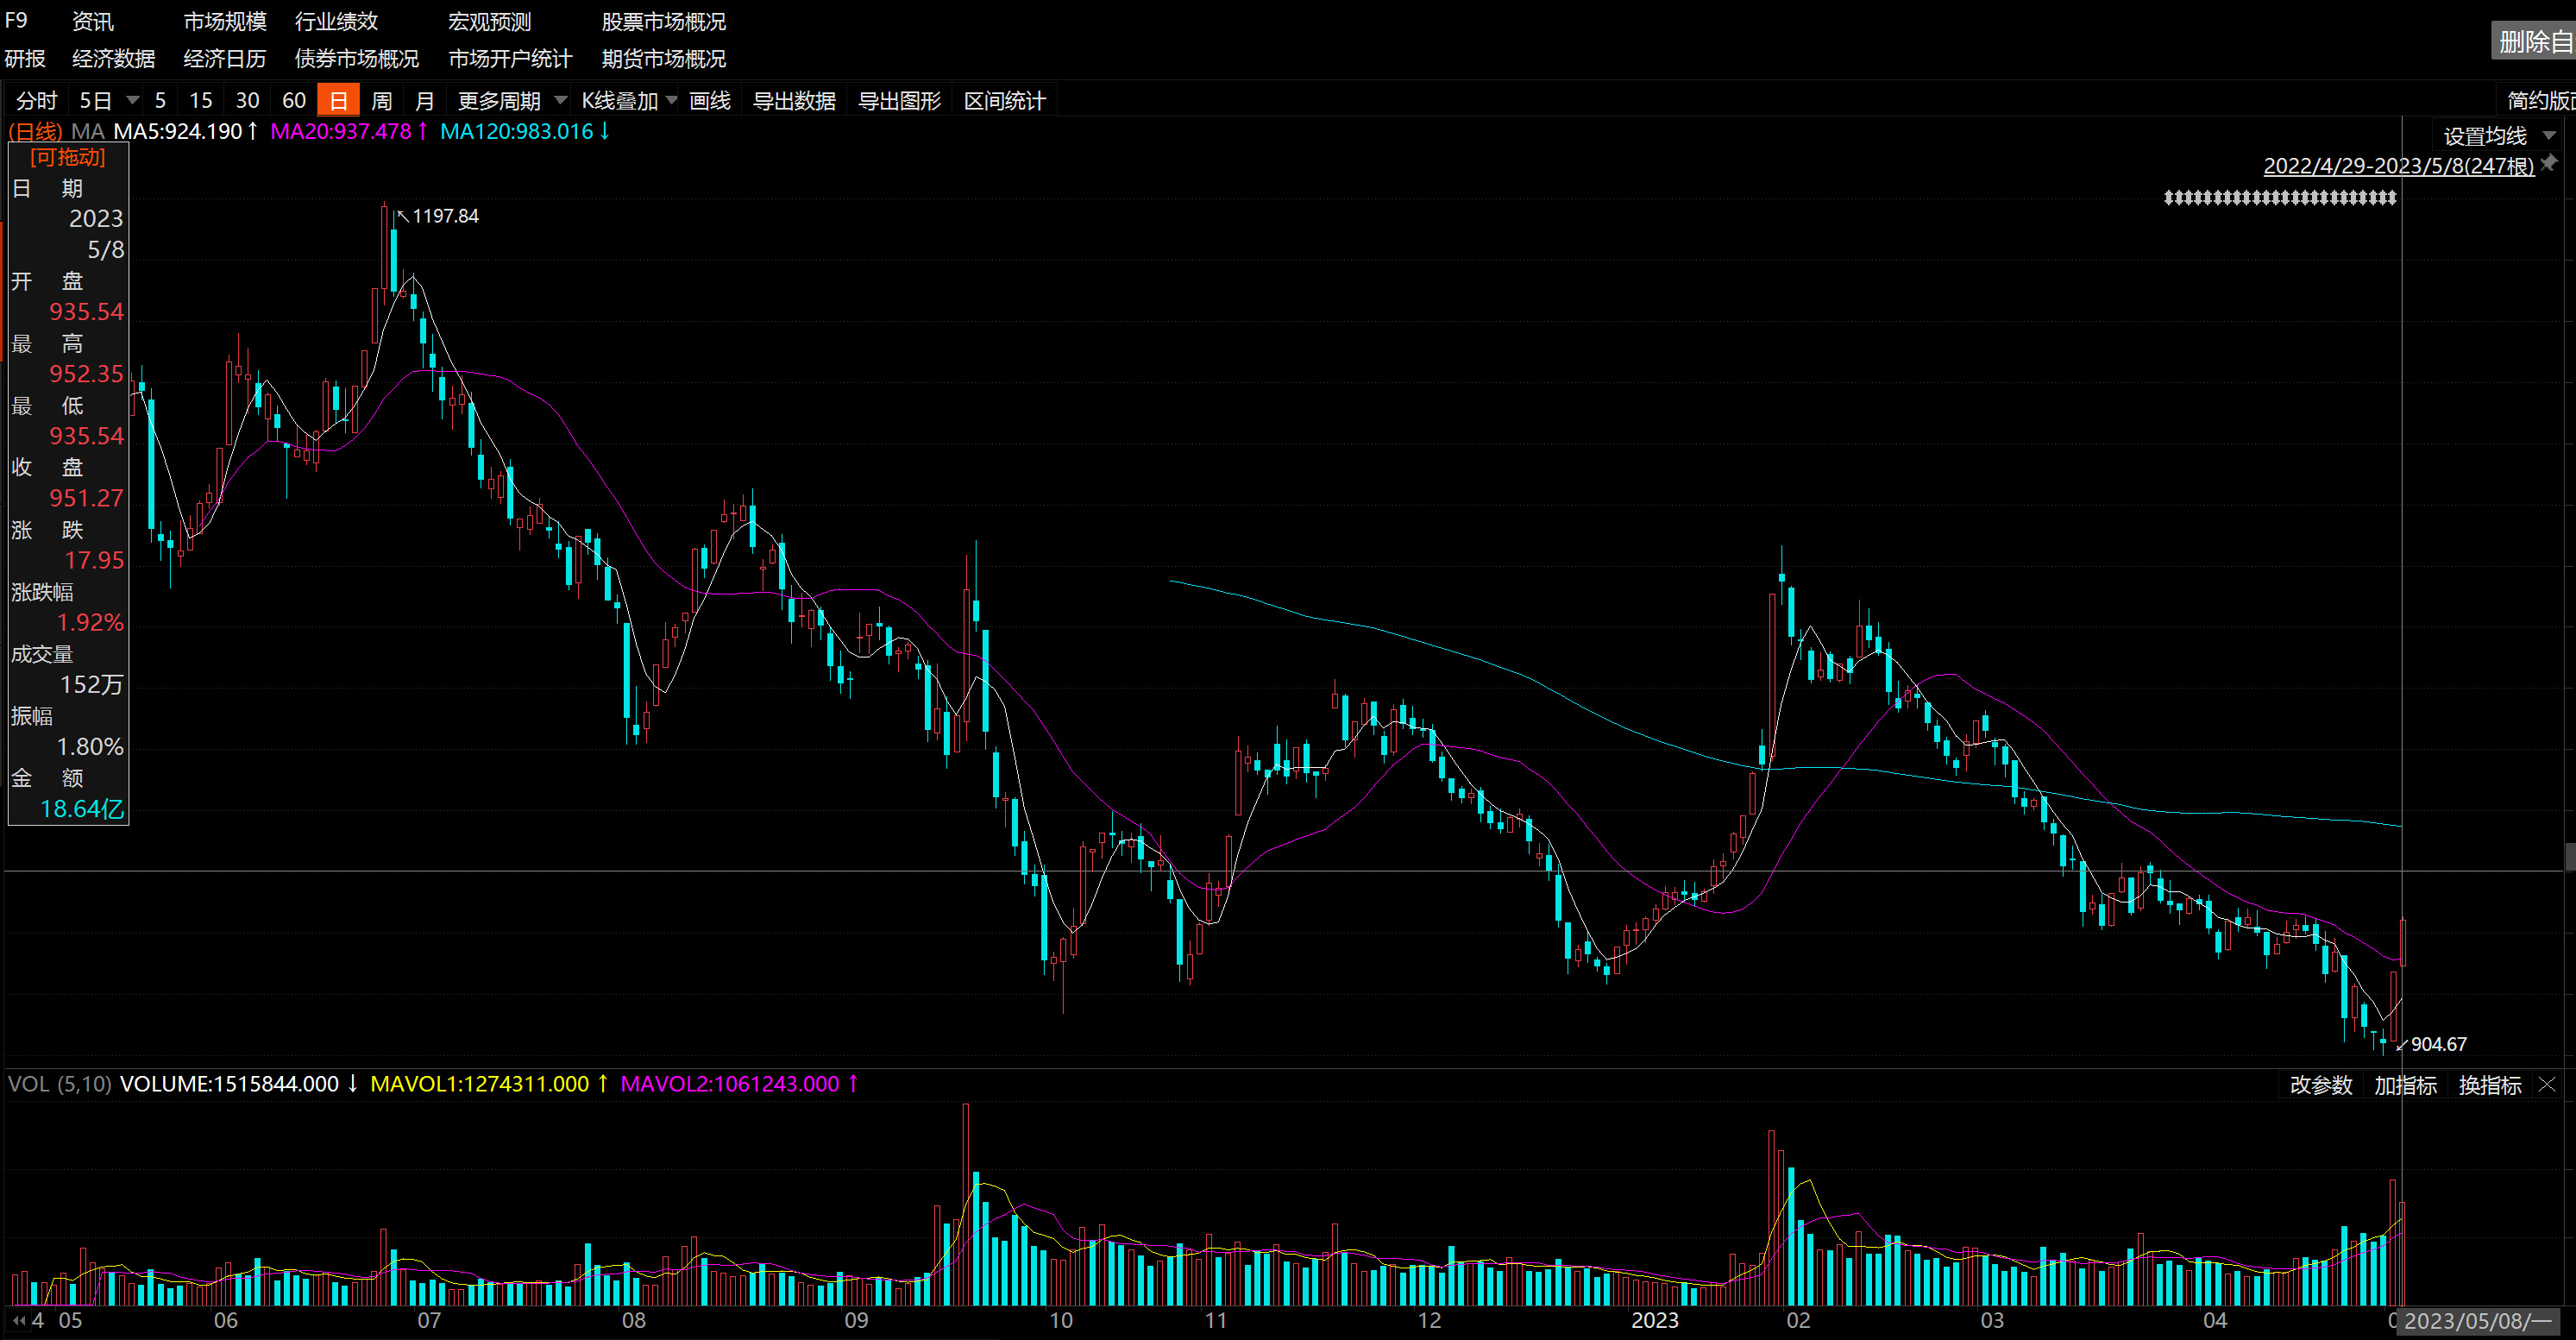Select the 日 daily period toggle
This screenshot has width=2576, height=1340.
click(x=338, y=101)
